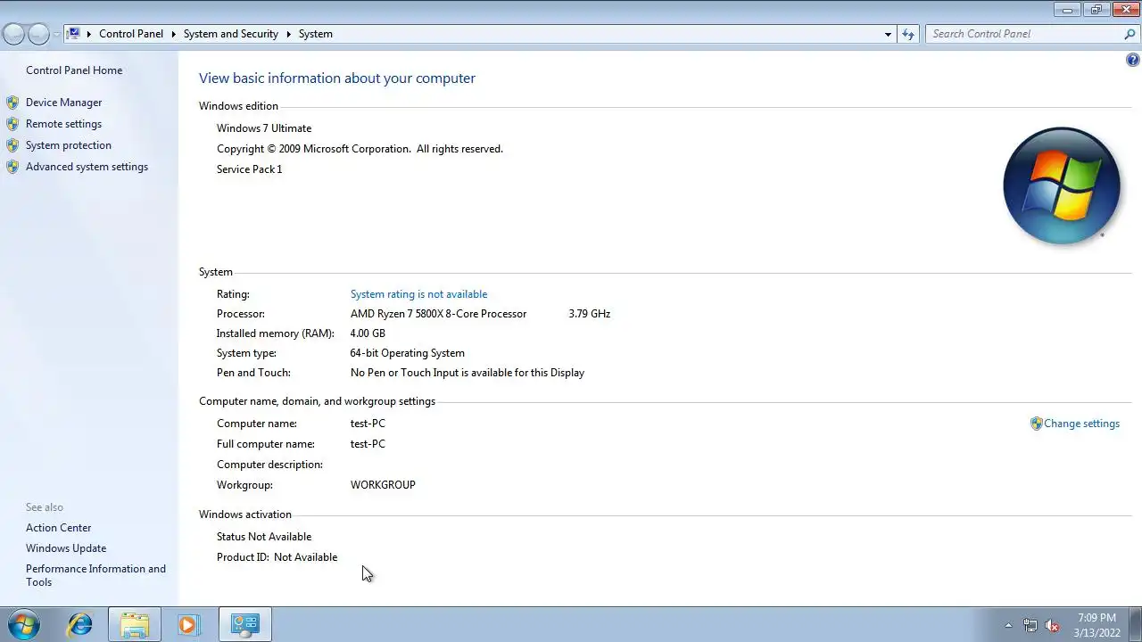Click the Show desktop strip

point(1136,624)
